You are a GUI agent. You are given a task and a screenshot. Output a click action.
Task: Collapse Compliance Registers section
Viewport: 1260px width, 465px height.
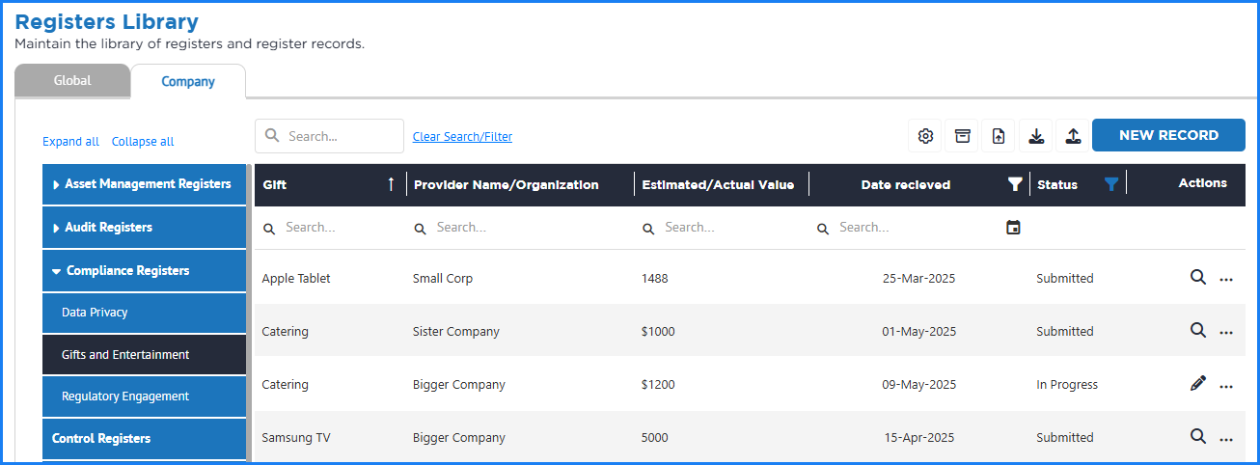click(144, 271)
